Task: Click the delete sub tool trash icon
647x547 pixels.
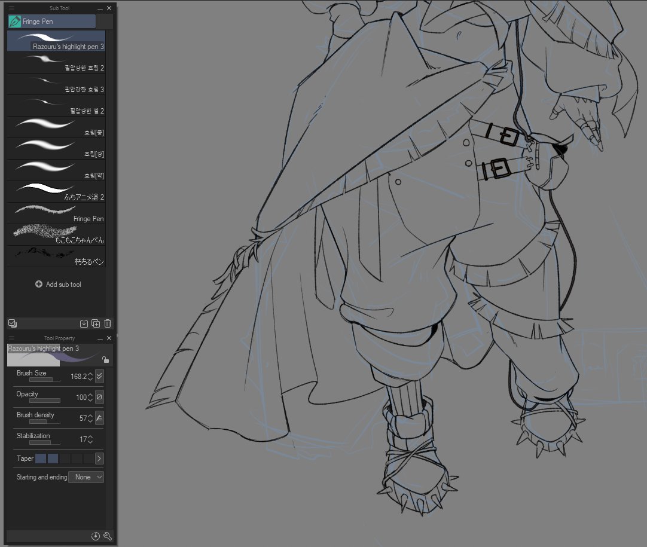Action: click(108, 323)
